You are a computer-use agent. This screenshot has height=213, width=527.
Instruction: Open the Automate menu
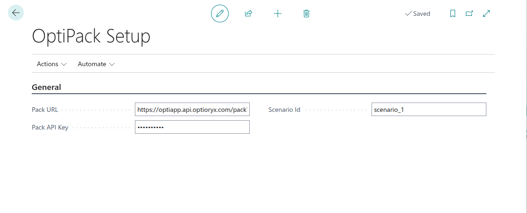tap(92, 64)
